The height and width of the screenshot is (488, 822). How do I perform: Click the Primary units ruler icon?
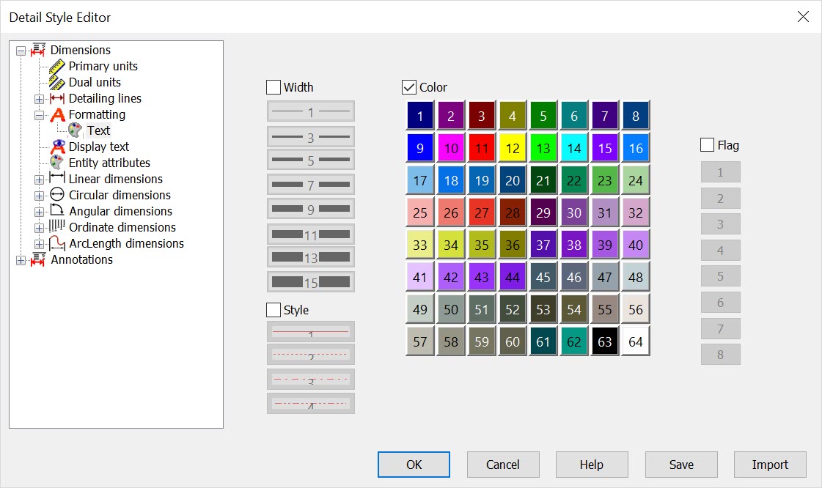click(x=57, y=66)
